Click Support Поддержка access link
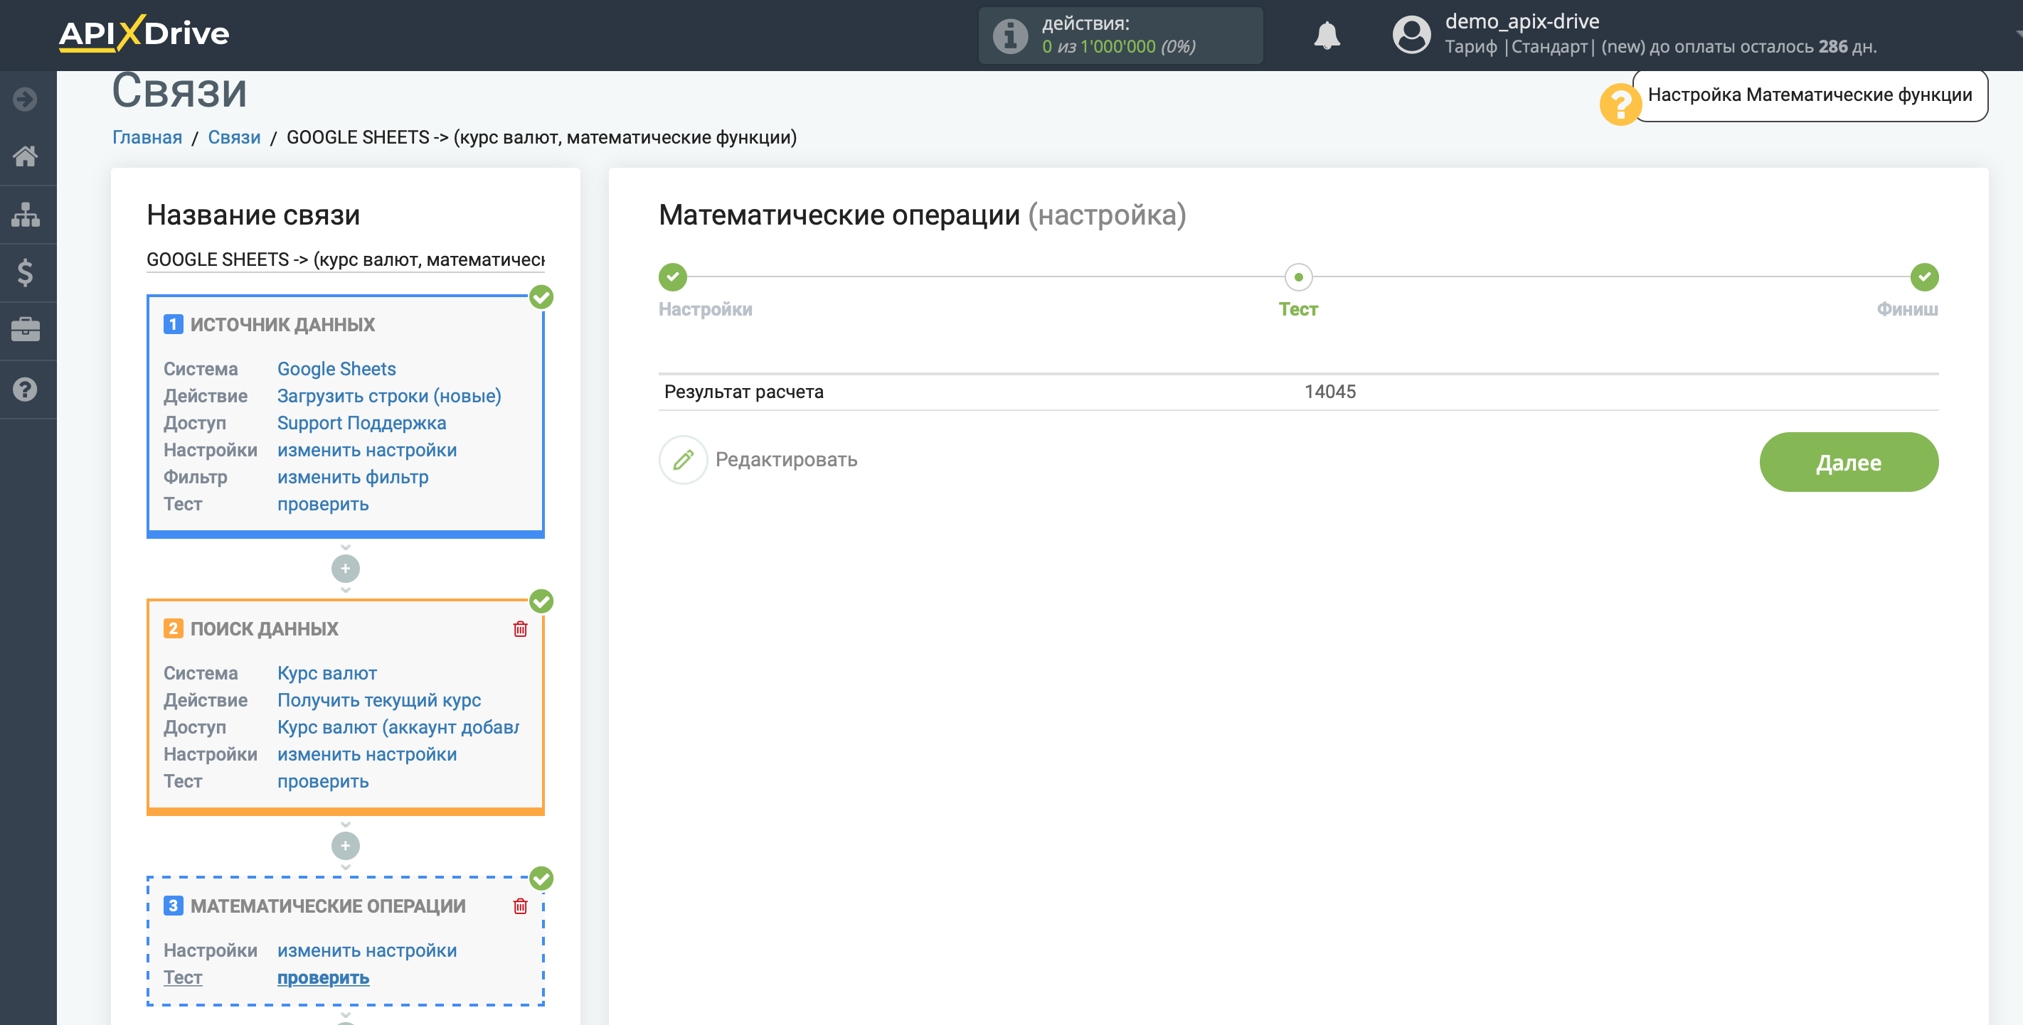This screenshot has height=1025, width=2023. click(x=361, y=423)
